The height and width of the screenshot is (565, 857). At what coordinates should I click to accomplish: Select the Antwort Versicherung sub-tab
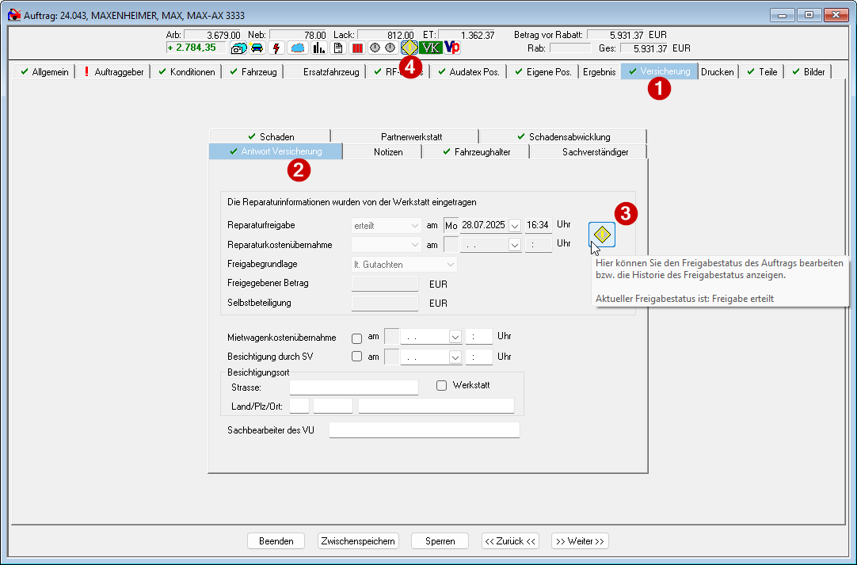coord(276,151)
